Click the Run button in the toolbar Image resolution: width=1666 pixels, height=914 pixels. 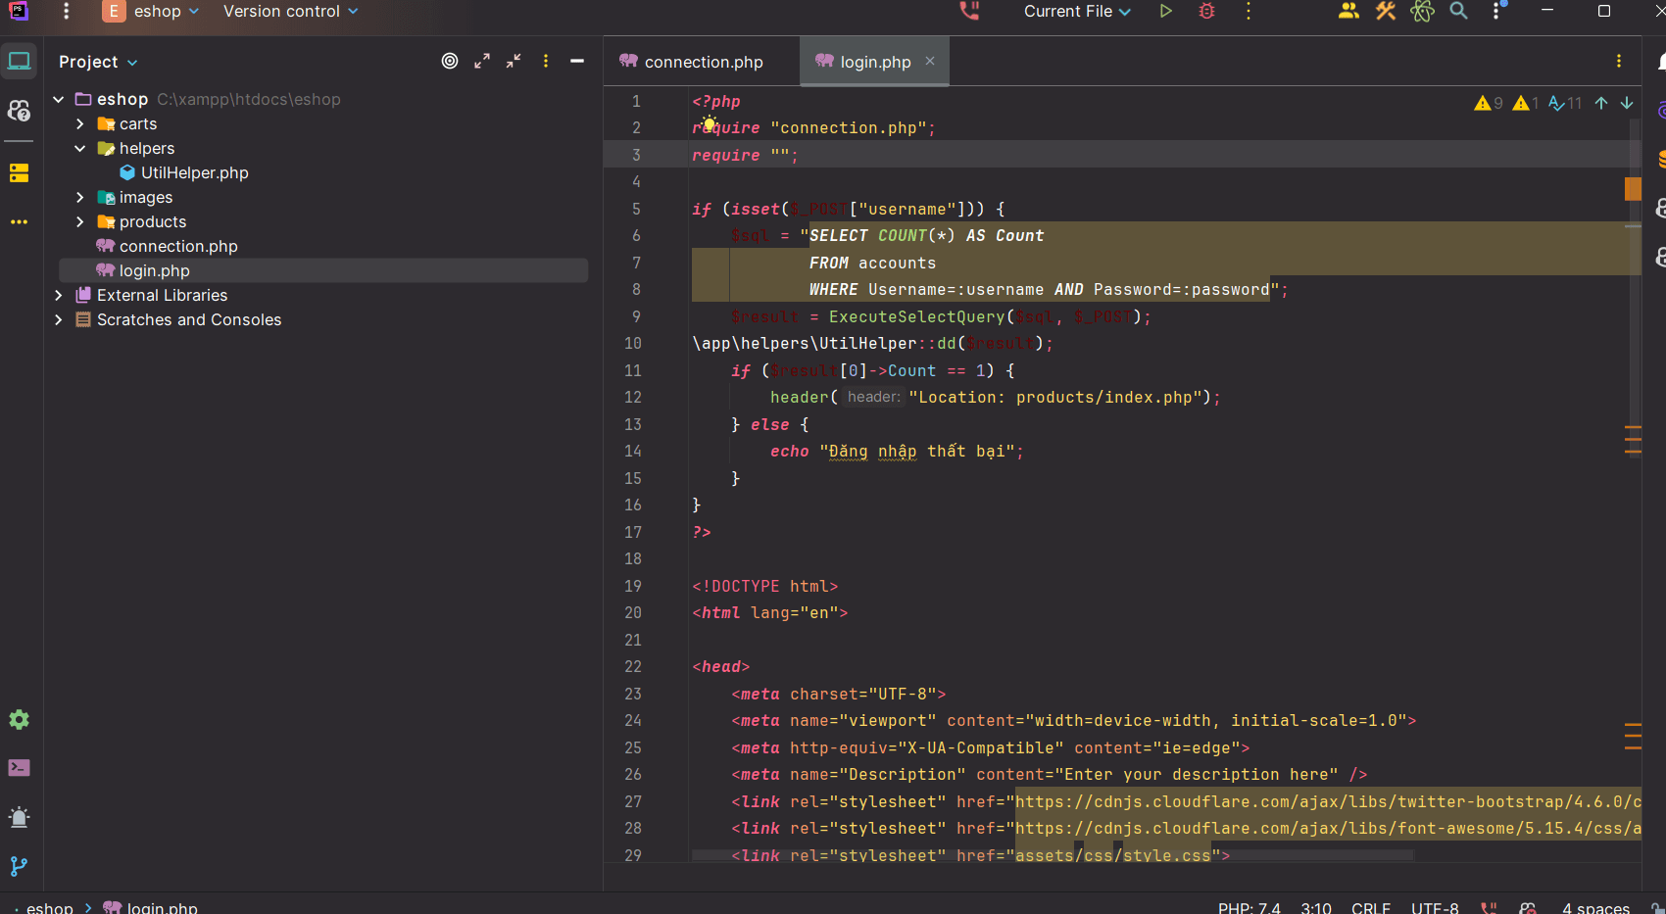(x=1165, y=12)
